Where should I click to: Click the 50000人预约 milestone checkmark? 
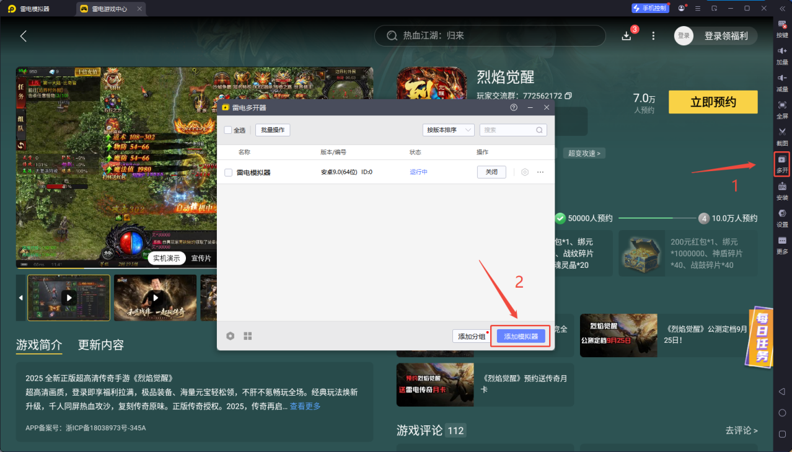[x=560, y=218]
